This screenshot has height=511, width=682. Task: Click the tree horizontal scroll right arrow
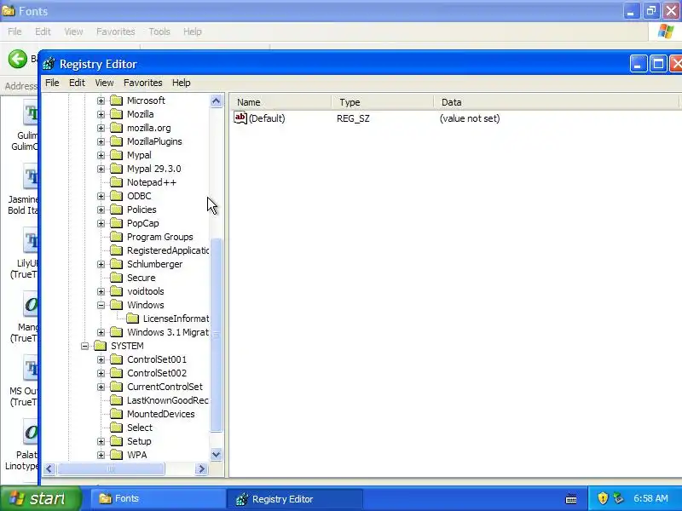click(x=201, y=469)
